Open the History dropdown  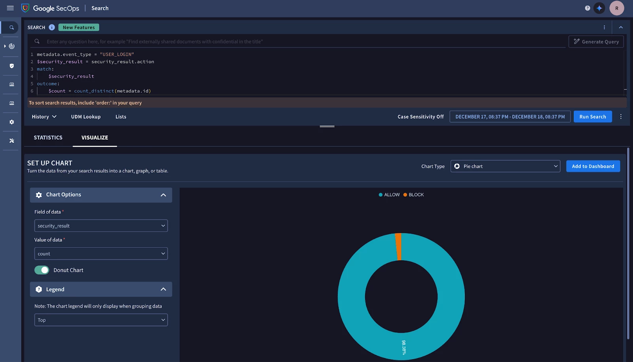click(44, 117)
